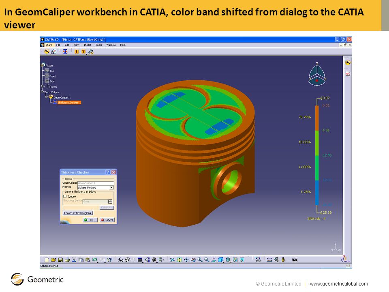The image size is (389, 292).
Task: Click the blue segment of the color band
Action: point(317,193)
